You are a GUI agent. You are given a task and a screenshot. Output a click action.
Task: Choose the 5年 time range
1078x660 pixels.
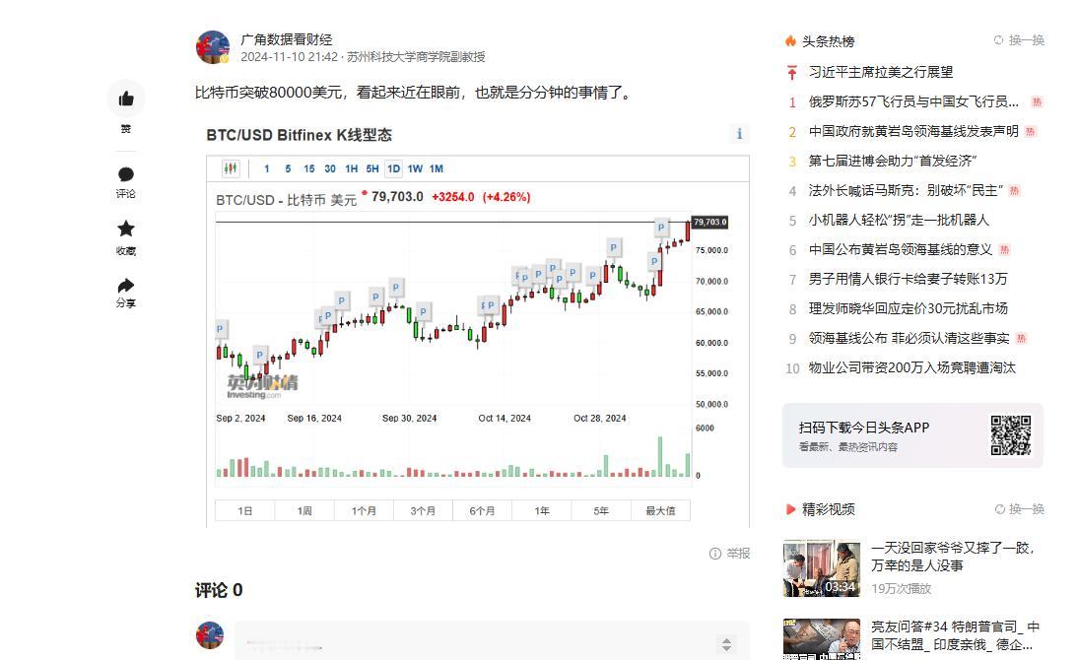[x=601, y=511]
